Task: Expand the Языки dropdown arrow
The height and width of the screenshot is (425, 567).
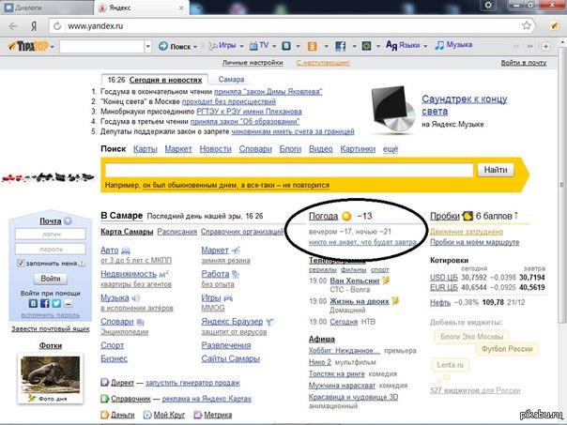Action: (425, 47)
